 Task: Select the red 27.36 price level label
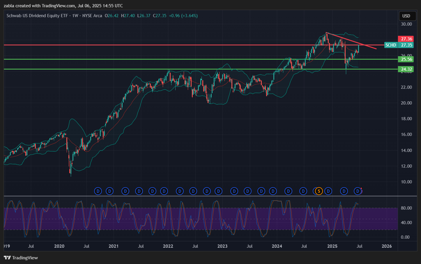click(406, 39)
